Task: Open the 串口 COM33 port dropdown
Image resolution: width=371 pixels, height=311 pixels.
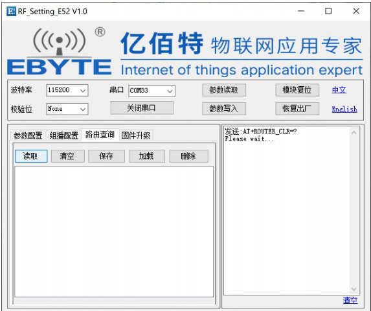Action: point(152,91)
